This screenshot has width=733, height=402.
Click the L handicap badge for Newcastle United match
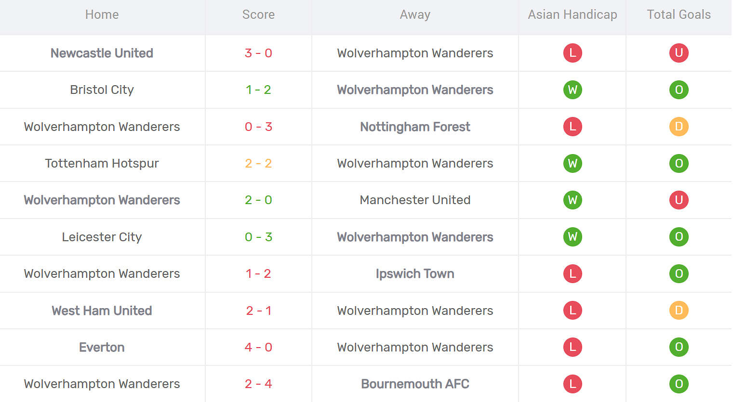(573, 53)
